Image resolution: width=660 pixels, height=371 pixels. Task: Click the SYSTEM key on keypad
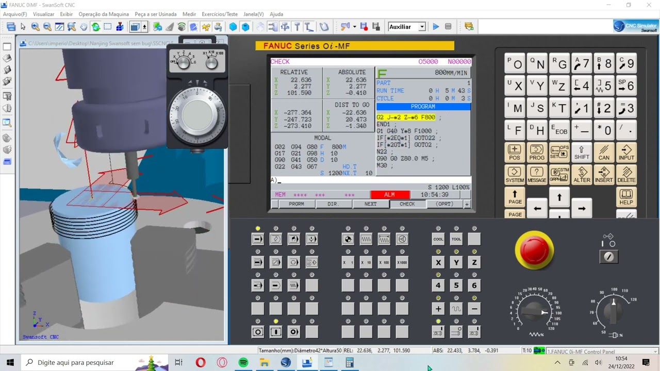coord(515,175)
